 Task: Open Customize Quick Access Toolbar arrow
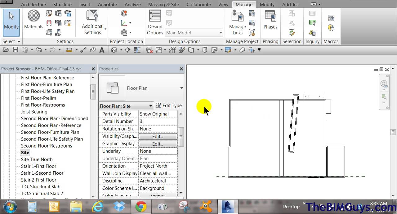[x=259, y=50]
